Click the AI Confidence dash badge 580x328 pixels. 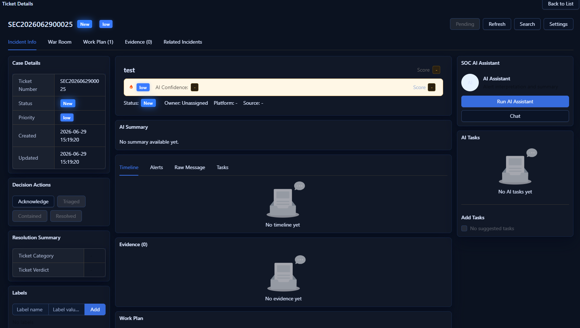[x=195, y=87]
